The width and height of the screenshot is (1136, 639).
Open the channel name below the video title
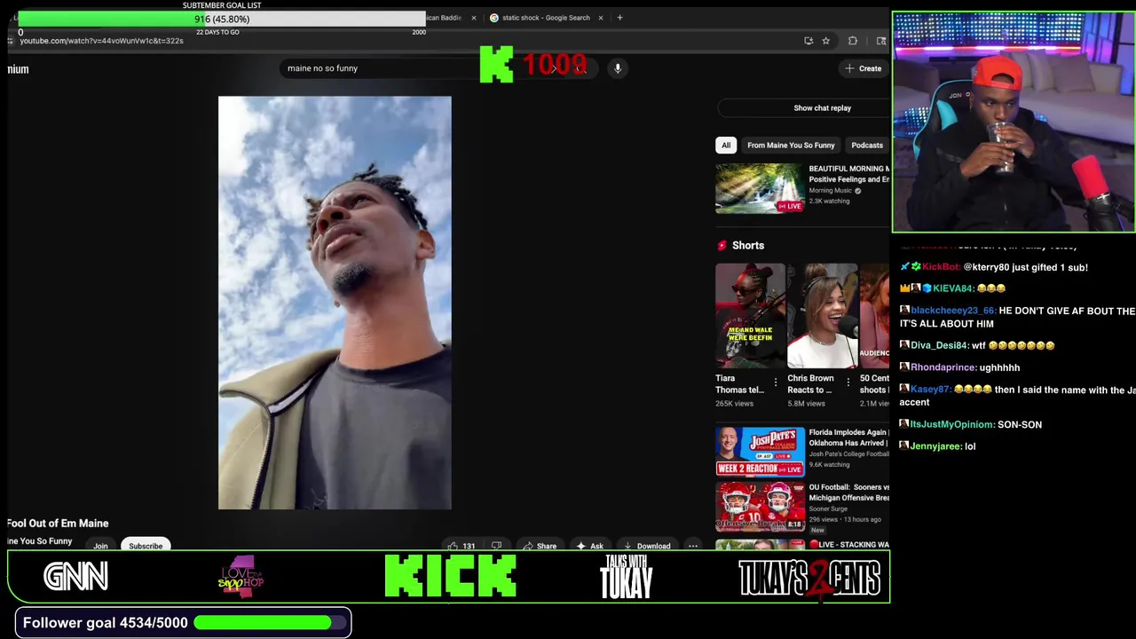tap(40, 541)
